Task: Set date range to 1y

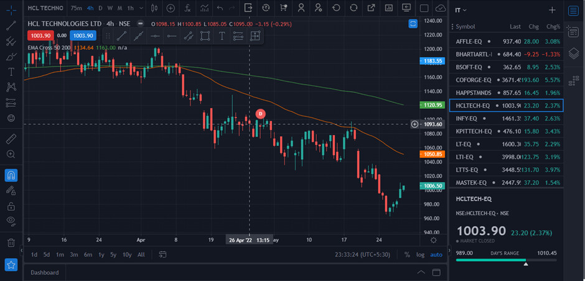Action: (101, 255)
